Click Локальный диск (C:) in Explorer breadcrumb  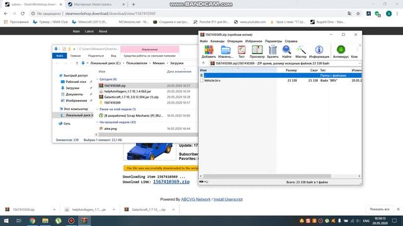pyautogui.click(x=105, y=63)
